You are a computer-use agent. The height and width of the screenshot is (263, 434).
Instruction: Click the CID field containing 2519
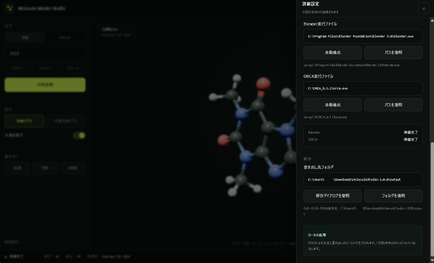click(x=45, y=53)
